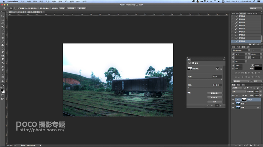263x147 pixels.
Task: Load selection from mask icon
Action: 208,106
